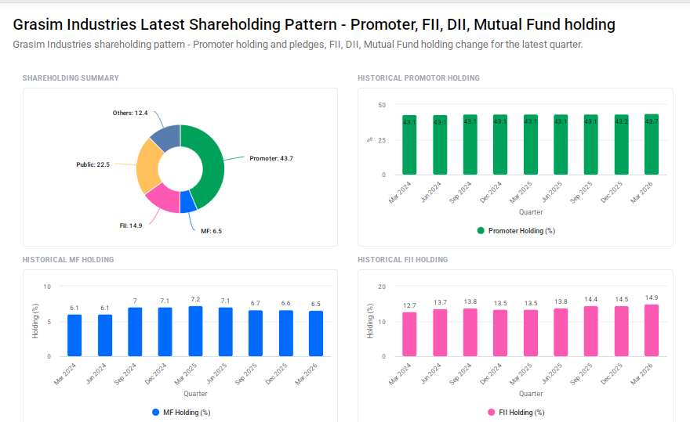The height and width of the screenshot is (422, 690).
Task: Select the Dec 2025 promoter bar showing 43.2
Action: (621, 145)
